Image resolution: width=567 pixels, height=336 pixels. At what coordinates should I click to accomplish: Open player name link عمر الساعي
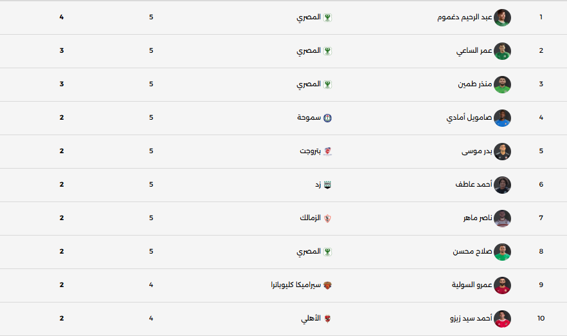pos(474,51)
